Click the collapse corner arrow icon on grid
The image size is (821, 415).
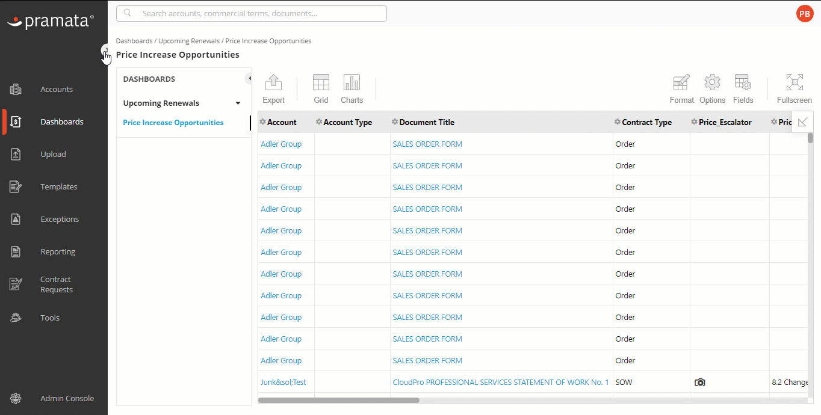click(802, 122)
